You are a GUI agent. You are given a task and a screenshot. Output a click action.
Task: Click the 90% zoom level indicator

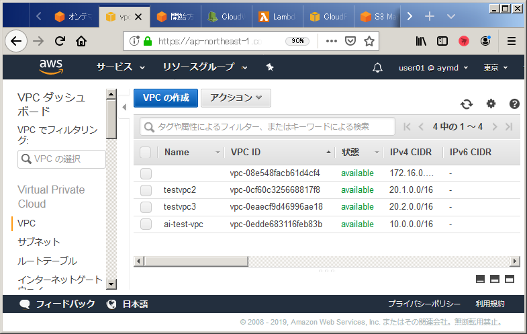297,41
